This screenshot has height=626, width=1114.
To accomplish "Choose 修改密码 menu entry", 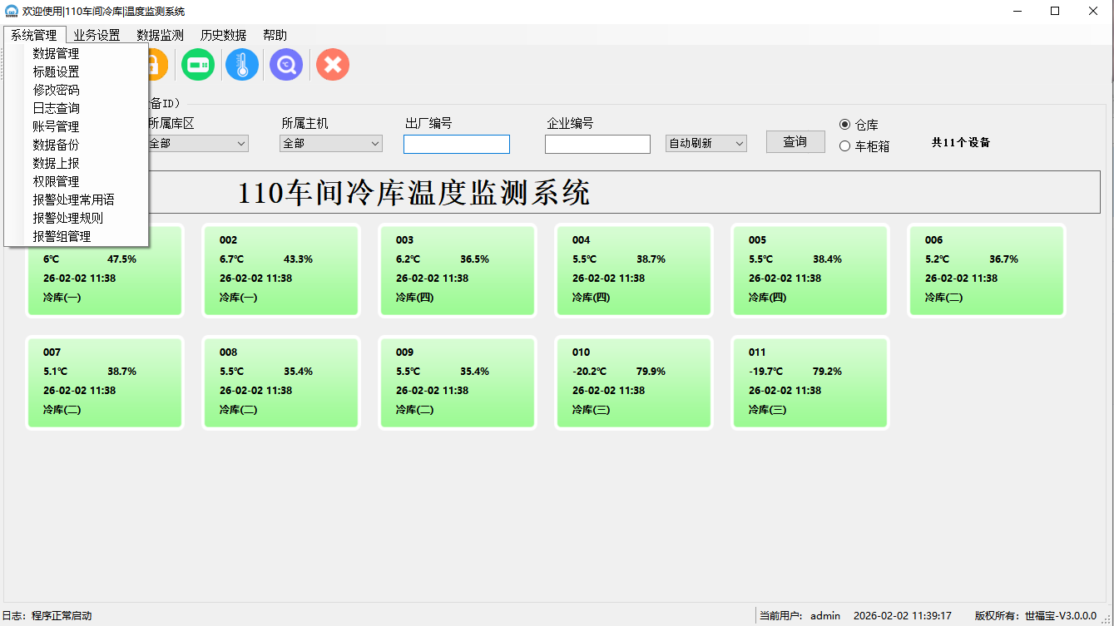I will pos(57,90).
